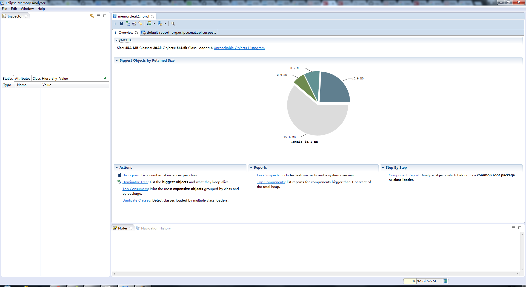Select the Notes tab
This screenshot has height=287, width=526.
pyautogui.click(x=123, y=228)
